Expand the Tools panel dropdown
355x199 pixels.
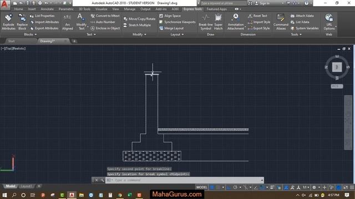click(296, 34)
